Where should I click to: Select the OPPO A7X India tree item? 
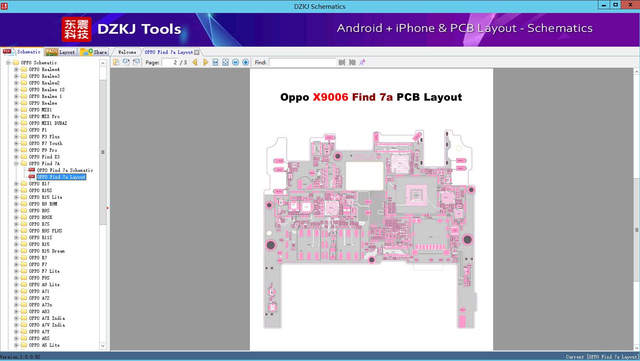[x=47, y=318]
